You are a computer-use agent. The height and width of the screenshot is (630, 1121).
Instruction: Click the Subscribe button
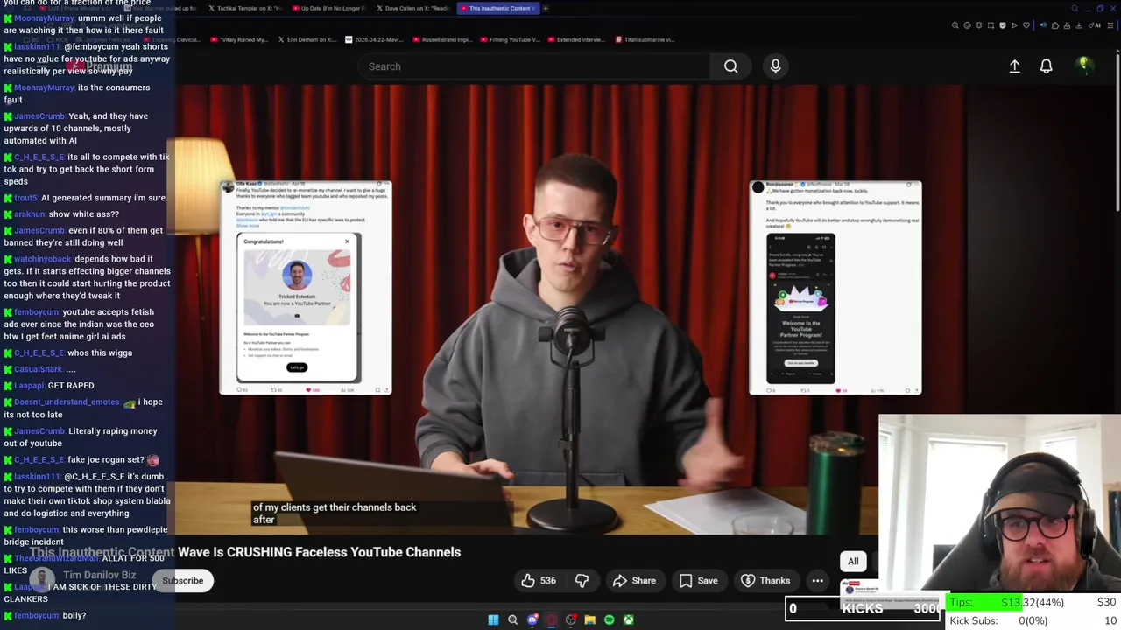182,580
